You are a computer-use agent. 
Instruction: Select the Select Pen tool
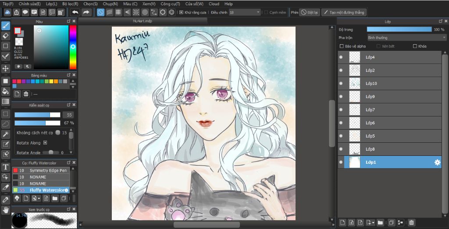[5, 144]
